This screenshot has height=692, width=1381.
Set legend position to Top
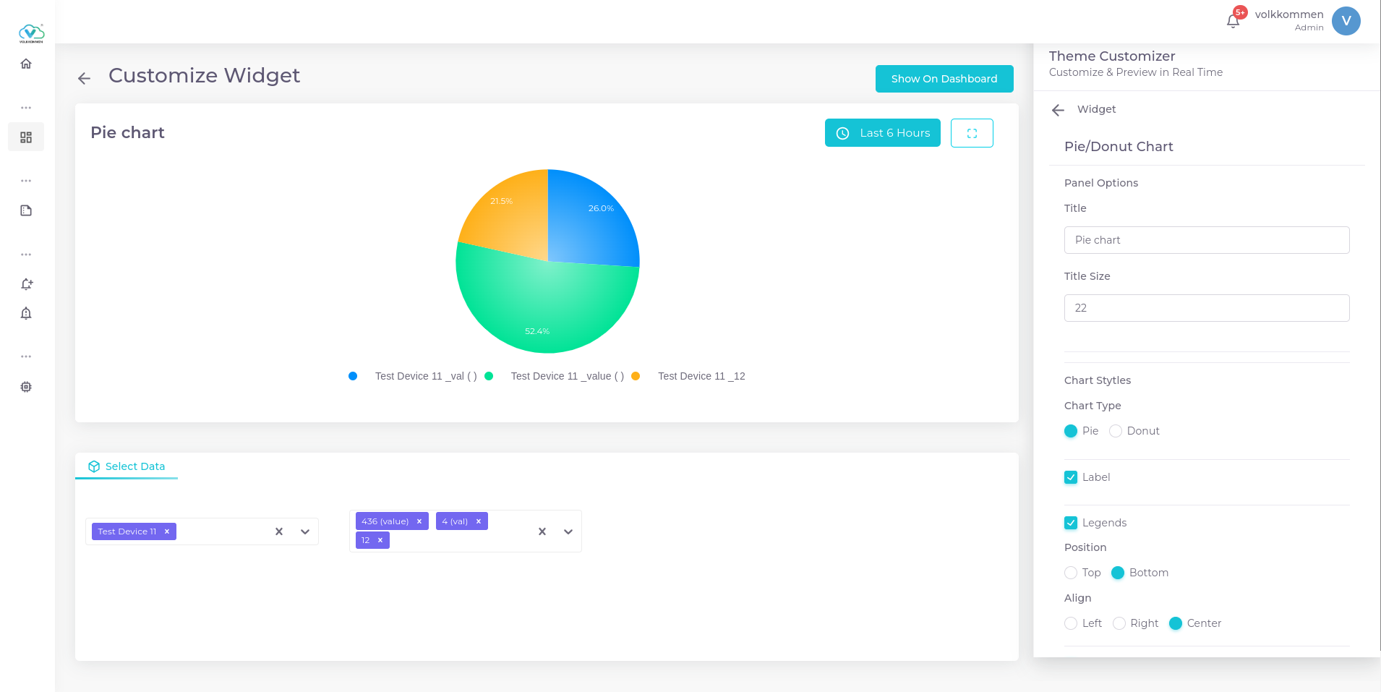1071,573
